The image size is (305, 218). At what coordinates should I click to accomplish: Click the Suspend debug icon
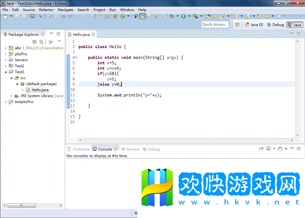57,17
